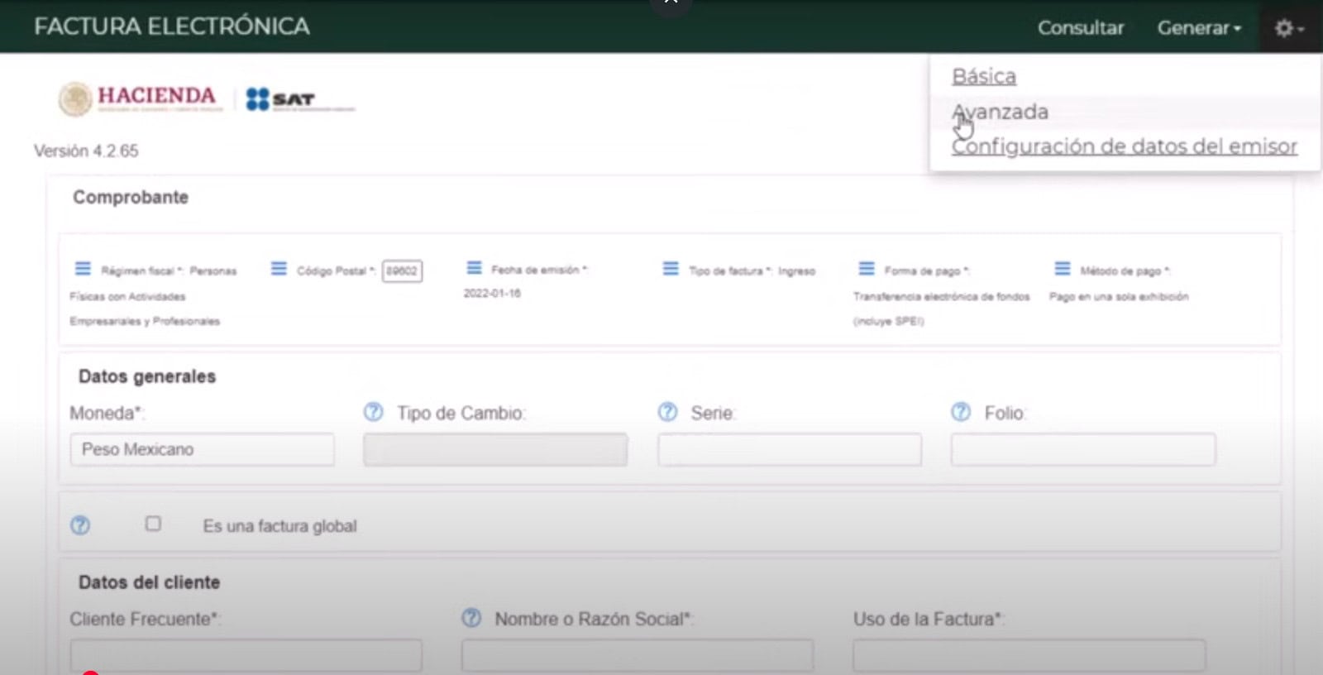Click the list icon next to Código Postal

(x=279, y=269)
